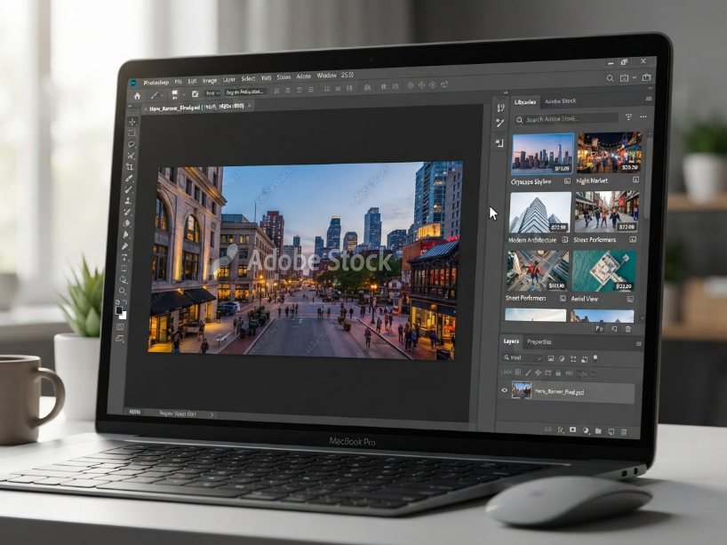Open the three-dots menu beside the search field
Image resolution: width=727 pixels, height=545 pixels.
(x=643, y=116)
